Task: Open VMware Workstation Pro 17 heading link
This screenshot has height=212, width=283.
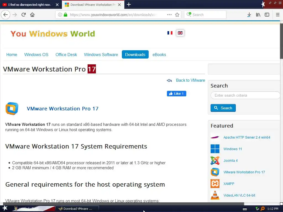Action: pos(62,108)
